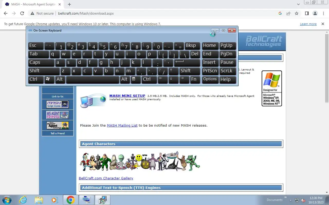Click the Bksp key on the keyboard

point(193,46)
